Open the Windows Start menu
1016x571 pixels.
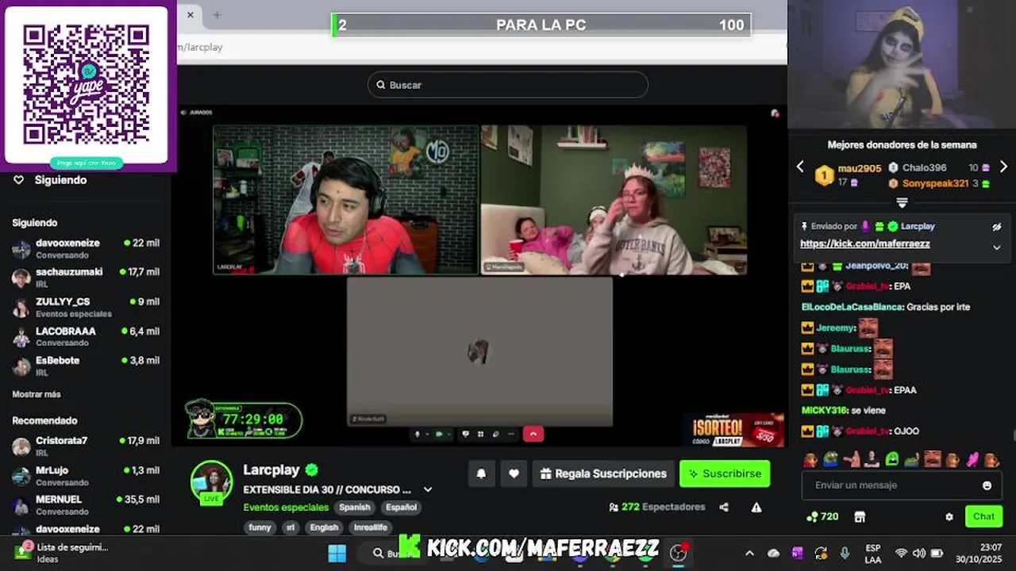click(337, 553)
